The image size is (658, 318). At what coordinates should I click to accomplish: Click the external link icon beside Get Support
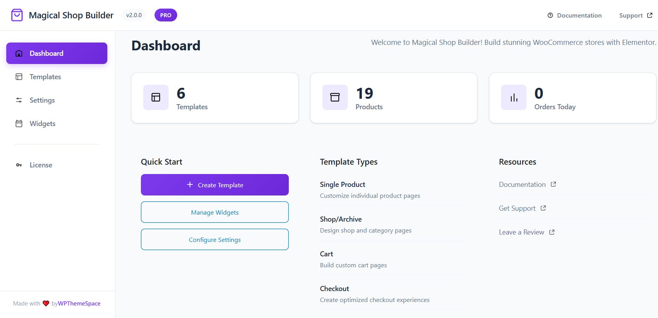click(543, 208)
